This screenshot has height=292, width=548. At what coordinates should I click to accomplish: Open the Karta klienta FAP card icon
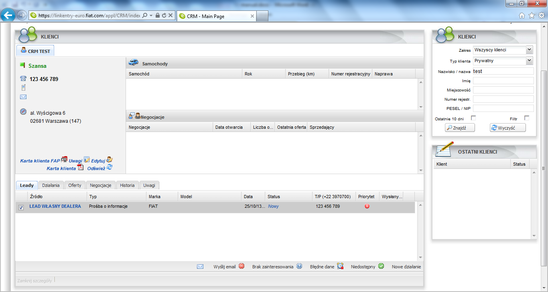[x=64, y=159]
